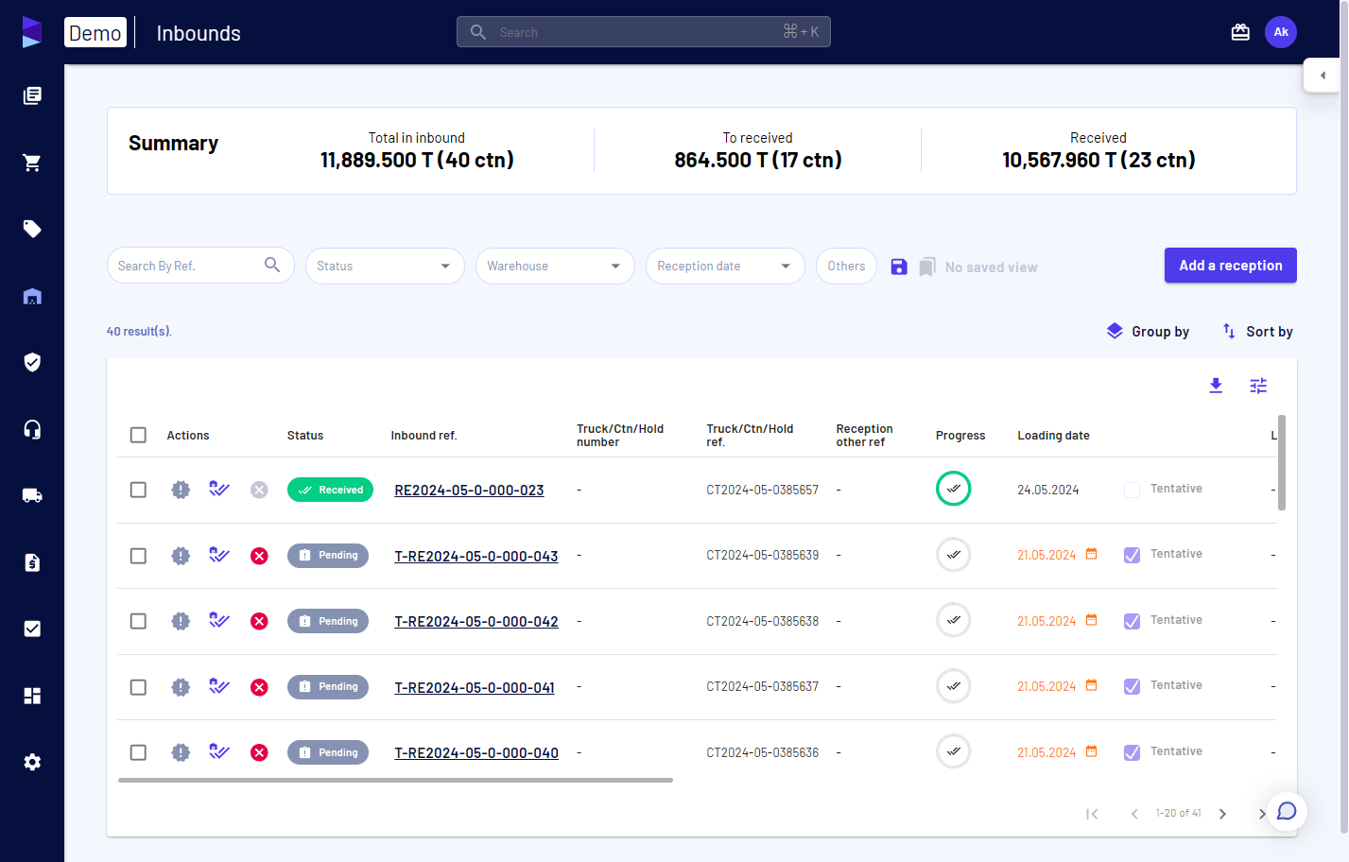Click the app logo in top-left corner
The width and height of the screenshot is (1349, 862).
tap(32, 32)
